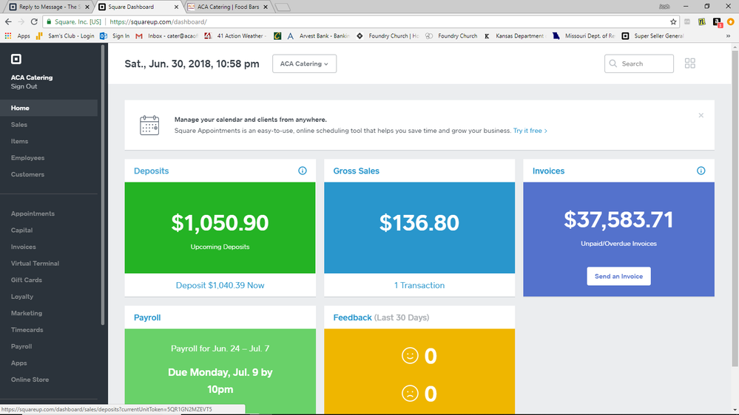Open the Sign In Outlook bookmark

[x=115, y=35]
